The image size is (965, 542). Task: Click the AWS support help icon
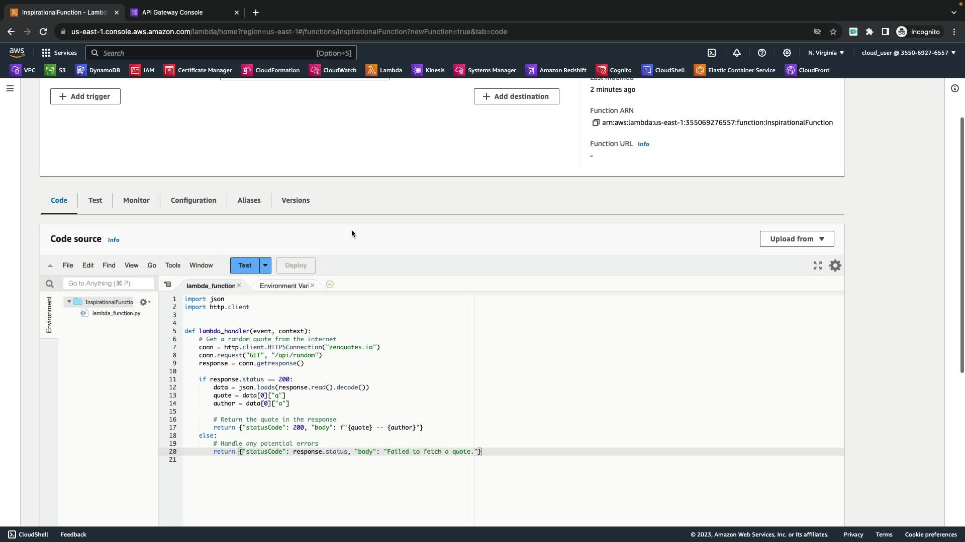point(762,53)
